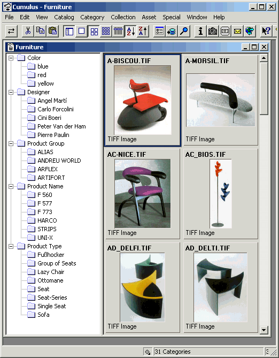Collapse the Designer category tree node
Viewport: 279px width, 358px height.
coord(11,92)
